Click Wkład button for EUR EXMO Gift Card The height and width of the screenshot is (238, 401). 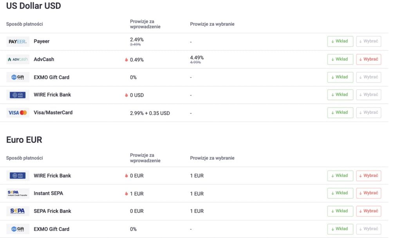(x=340, y=229)
